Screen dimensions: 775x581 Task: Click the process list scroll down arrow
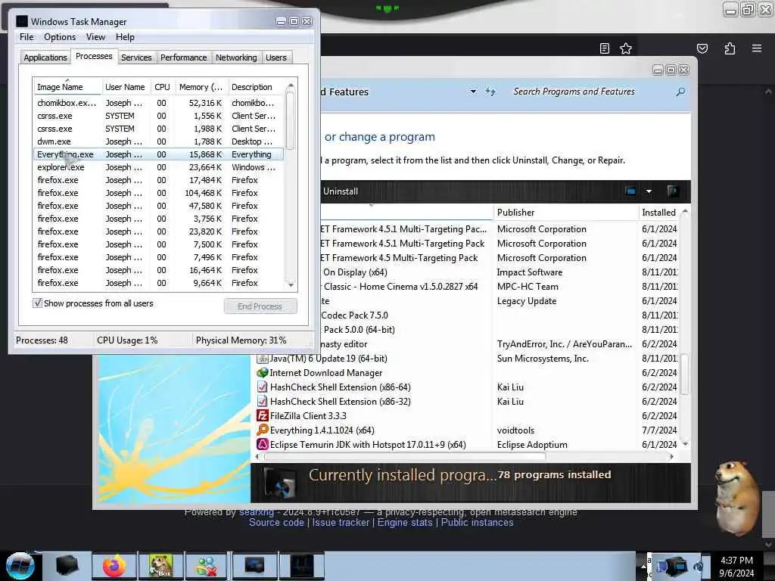[x=291, y=284]
